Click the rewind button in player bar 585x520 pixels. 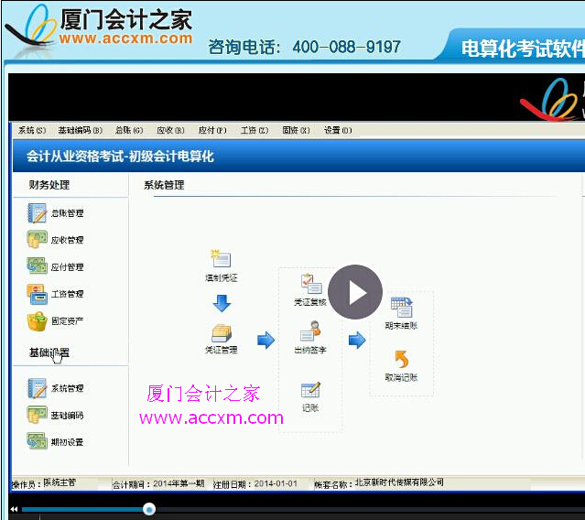[14, 509]
